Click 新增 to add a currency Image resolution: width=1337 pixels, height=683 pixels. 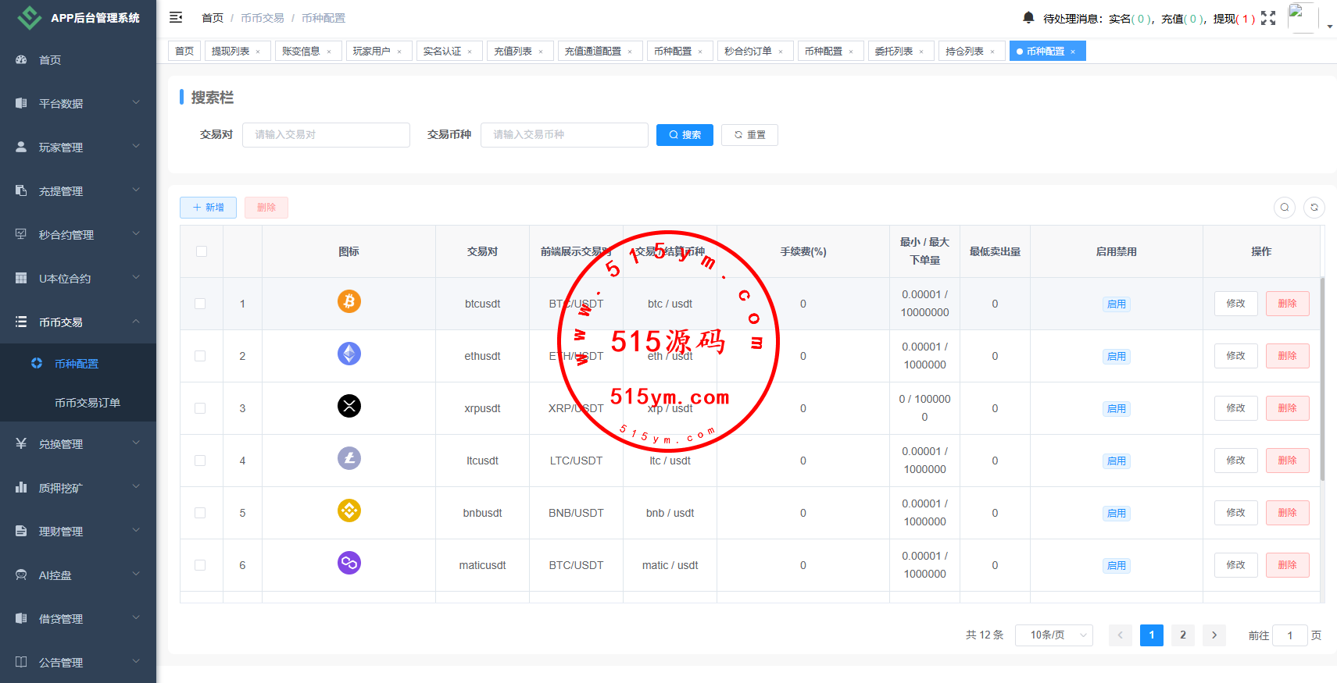[x=208, y=208]
